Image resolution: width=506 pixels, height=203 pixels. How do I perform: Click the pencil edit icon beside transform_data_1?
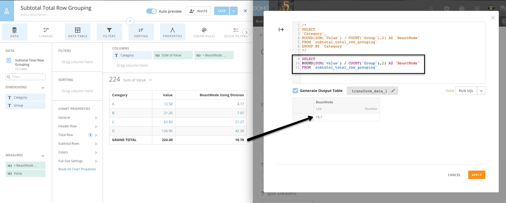point(393,91)
